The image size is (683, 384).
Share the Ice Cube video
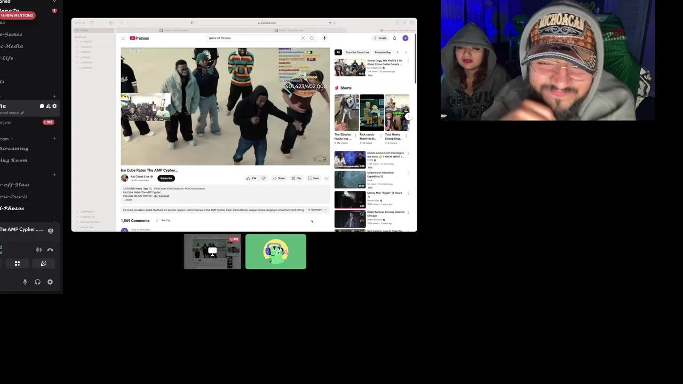pyautogui.click(x=279, y=178)
